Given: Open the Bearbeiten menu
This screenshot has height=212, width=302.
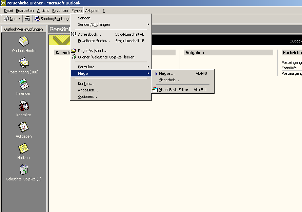Looking at the screenshot, I should tap(25, 11).
